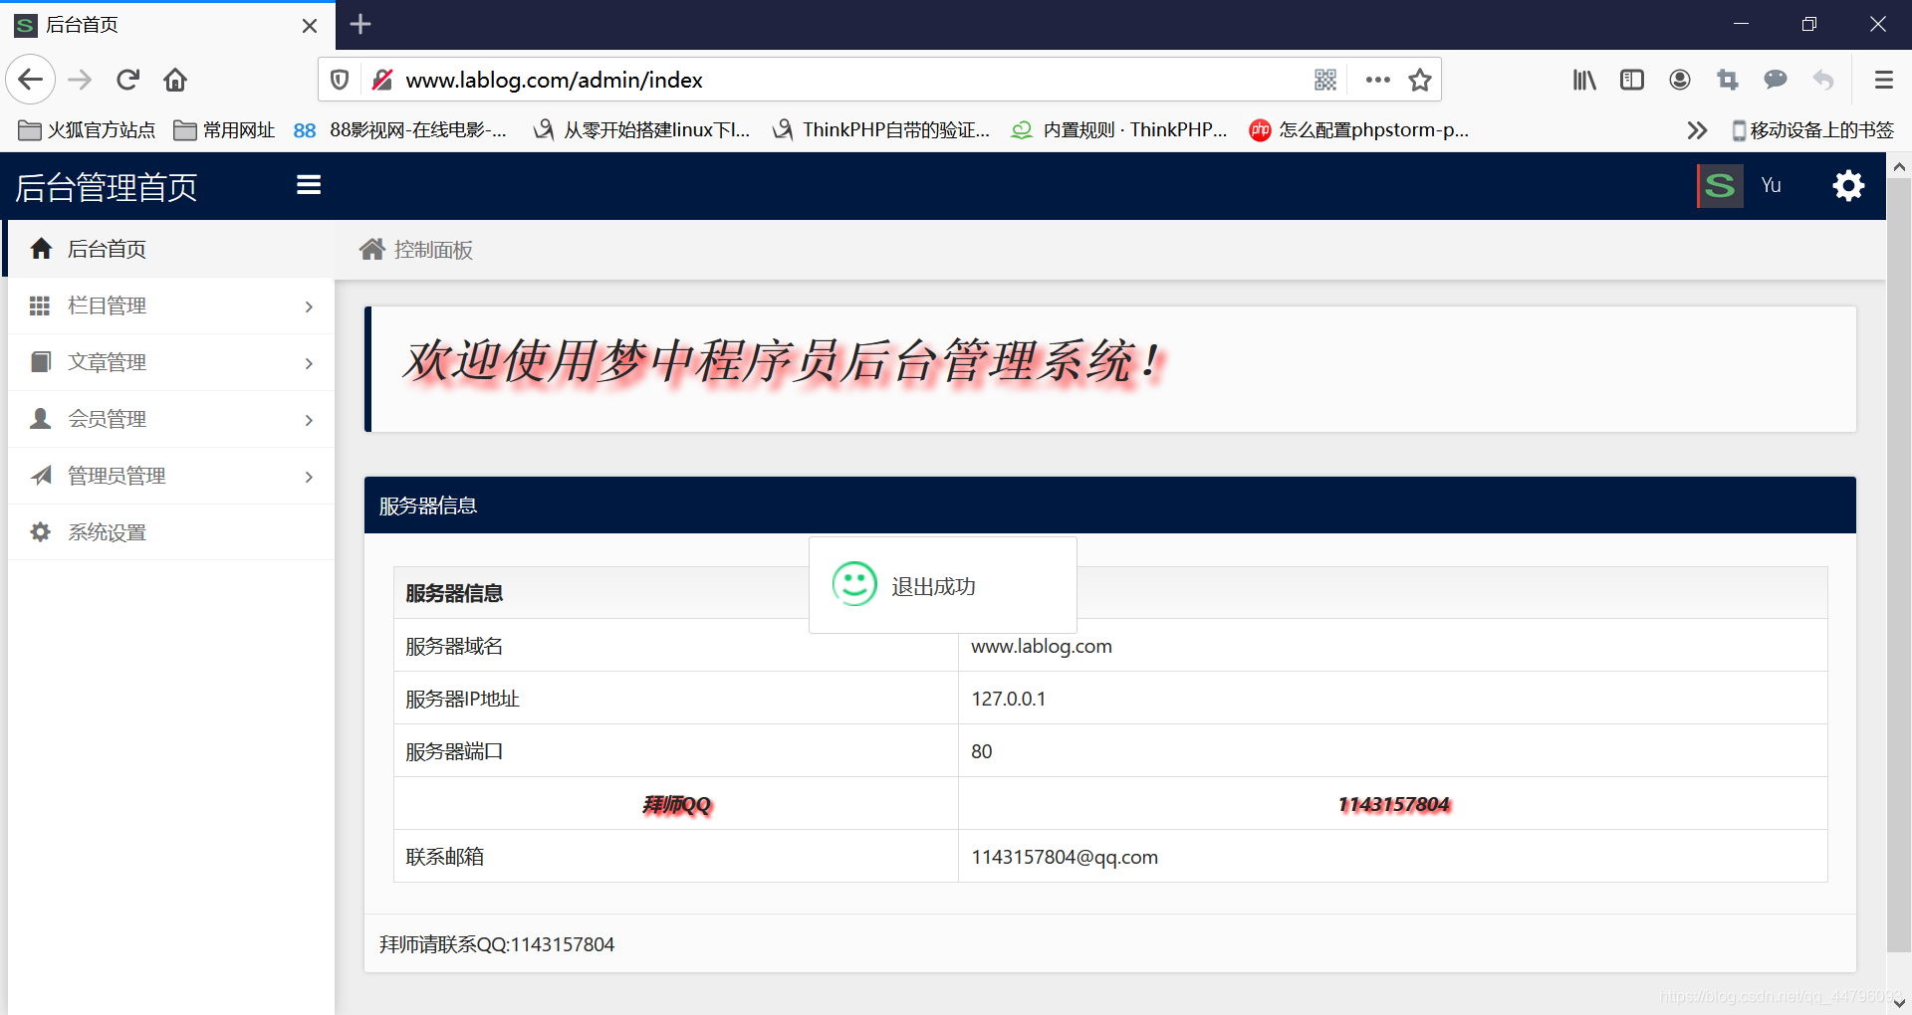
Task: Click the 退出成功 smiley face icon
Action: click(x=854, y=584)
